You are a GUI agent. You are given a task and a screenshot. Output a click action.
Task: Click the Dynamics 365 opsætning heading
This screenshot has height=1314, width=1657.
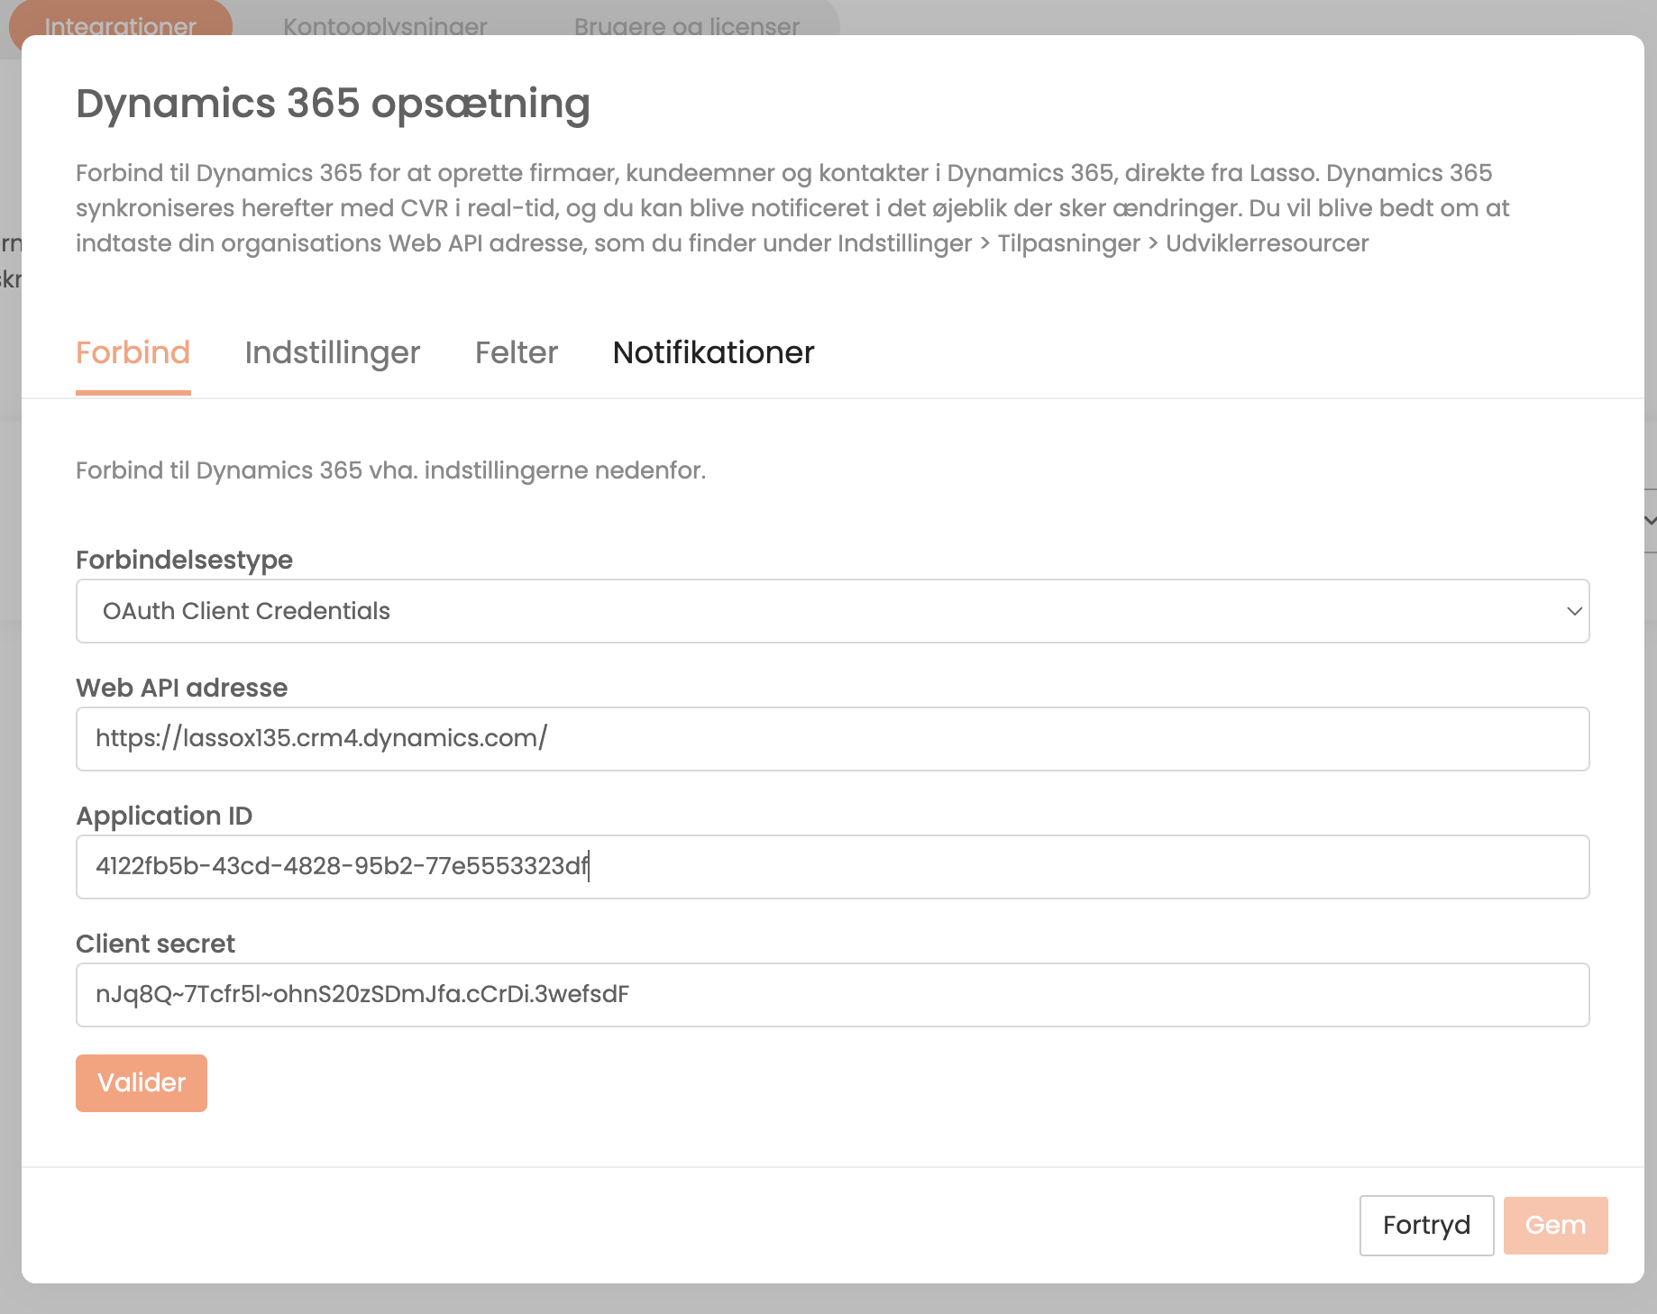coord(333,104)
